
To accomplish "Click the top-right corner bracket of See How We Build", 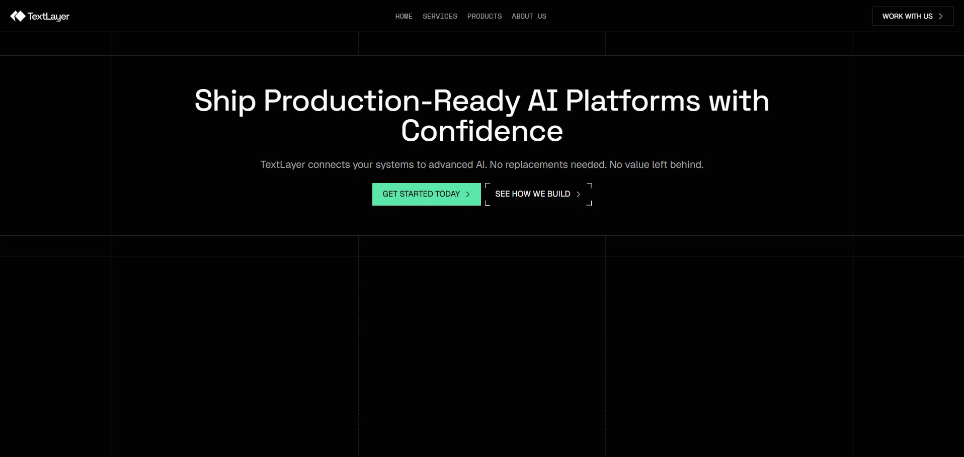I will [589, 186].
